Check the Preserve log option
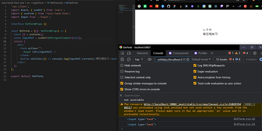 [x=122, y=72]
